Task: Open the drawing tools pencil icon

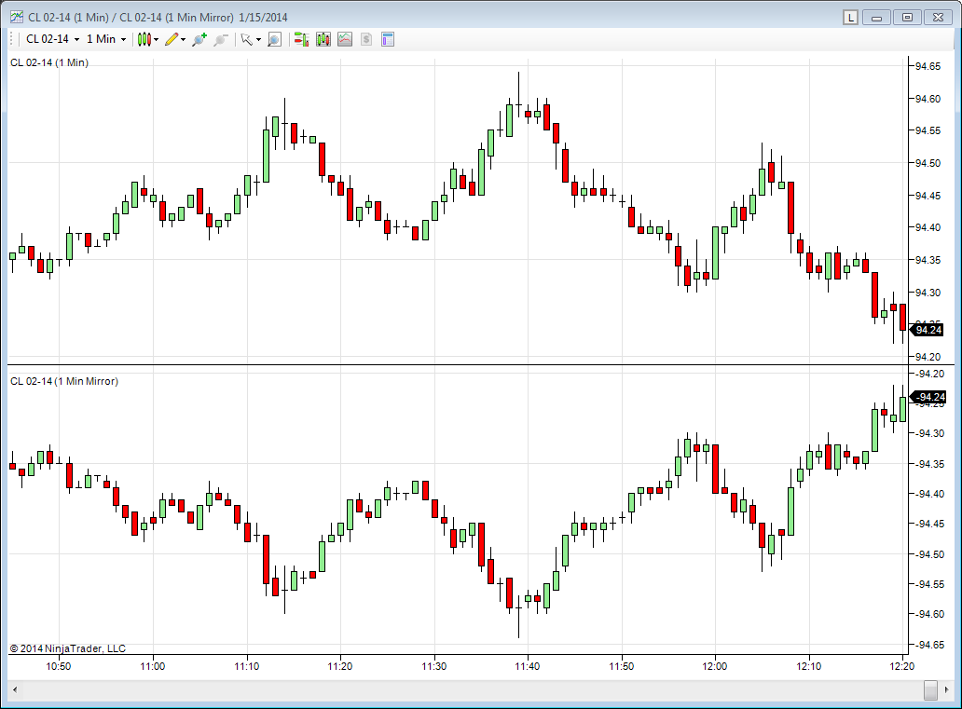Action: coord(170,39)
